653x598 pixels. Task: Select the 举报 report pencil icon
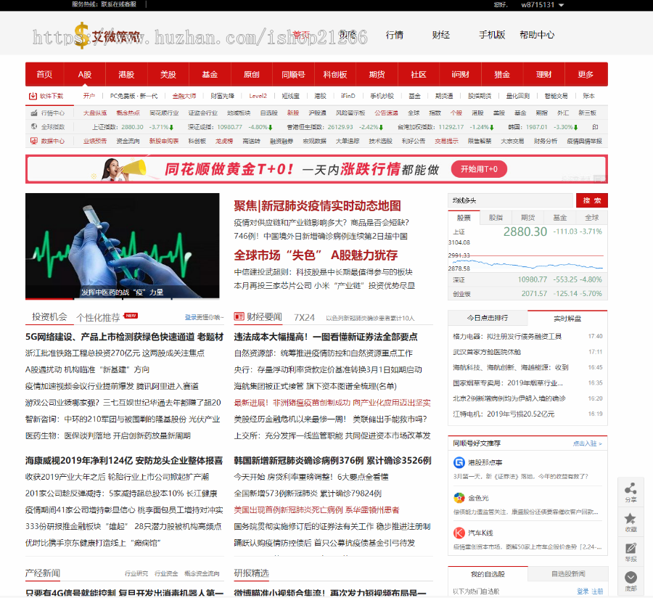pyautogui.click(x=631, y=546)
